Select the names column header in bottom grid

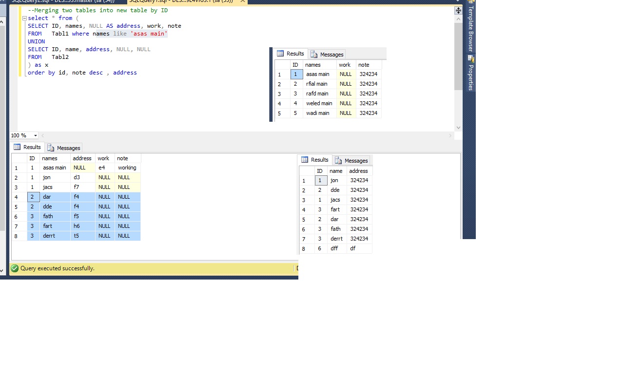point(50,158)
